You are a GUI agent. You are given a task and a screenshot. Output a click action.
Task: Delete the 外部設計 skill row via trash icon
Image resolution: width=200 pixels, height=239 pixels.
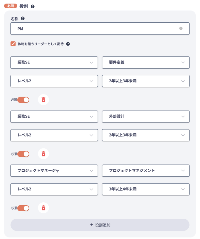click(x=44, y=154)
